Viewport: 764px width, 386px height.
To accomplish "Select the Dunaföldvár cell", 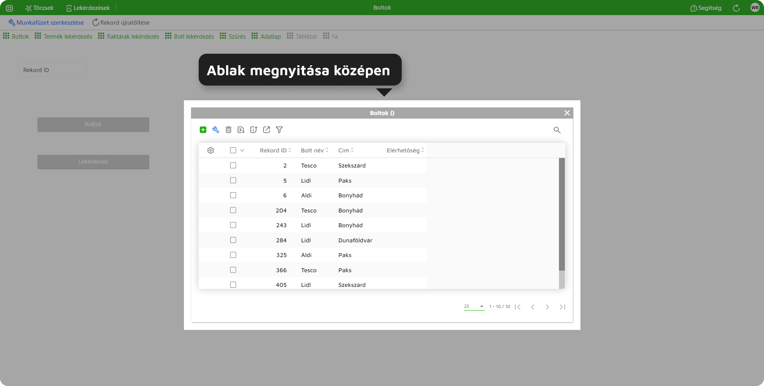I will click(356, 240).
